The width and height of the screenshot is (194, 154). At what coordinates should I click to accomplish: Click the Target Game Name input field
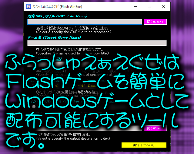97,43
